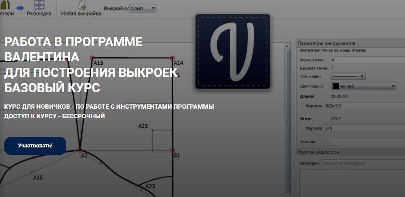Click the angle formula field 270
405x197 pixels.
click(364, 128)
